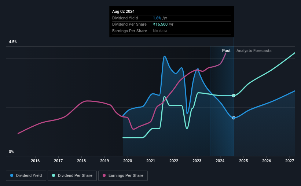Click the 2023 x-axis label
The height and width of the screenshot is (186, 301).
click(x=197, y=161)
